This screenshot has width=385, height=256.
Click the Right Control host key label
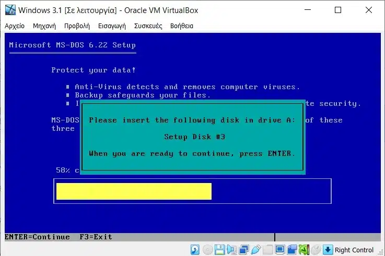[354, 250]
